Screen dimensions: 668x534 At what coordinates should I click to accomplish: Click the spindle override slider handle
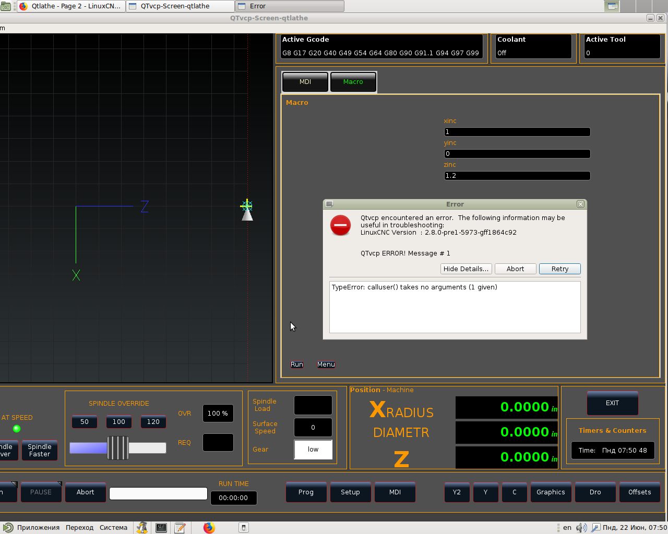(x=118, y=448)
